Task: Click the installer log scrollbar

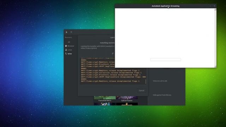Action: coord(146,81)
